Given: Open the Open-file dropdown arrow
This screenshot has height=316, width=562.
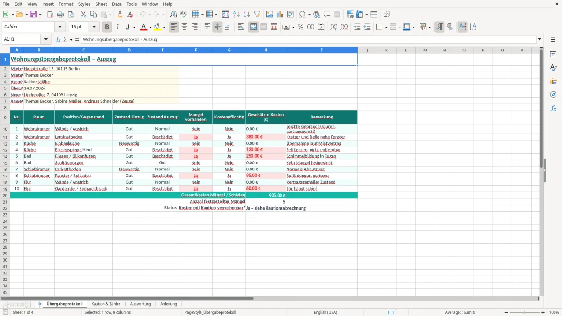Looking at the screenshot, I should coord(26,15).
